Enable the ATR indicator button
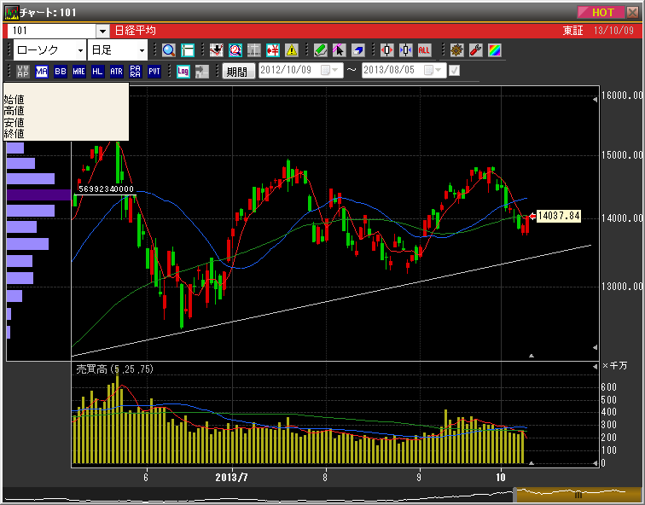 pos(117,72)
